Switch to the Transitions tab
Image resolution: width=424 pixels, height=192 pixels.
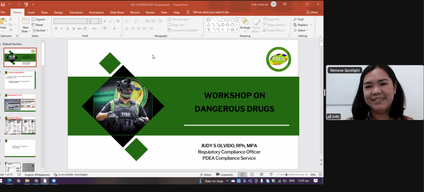point(76,12)
